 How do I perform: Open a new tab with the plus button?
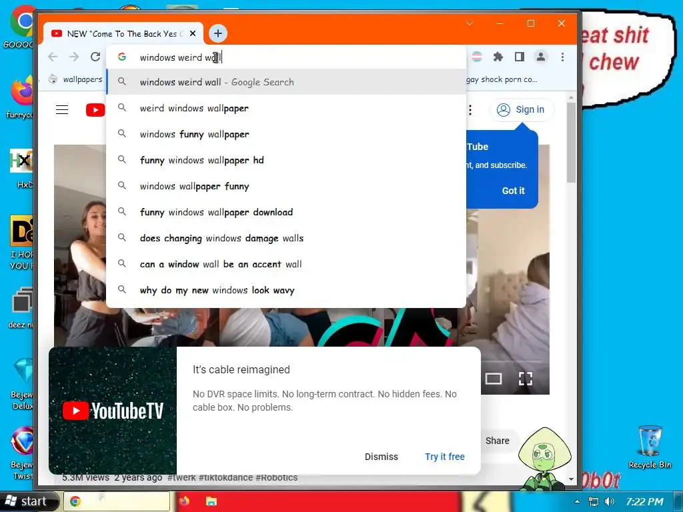point(218,33)
